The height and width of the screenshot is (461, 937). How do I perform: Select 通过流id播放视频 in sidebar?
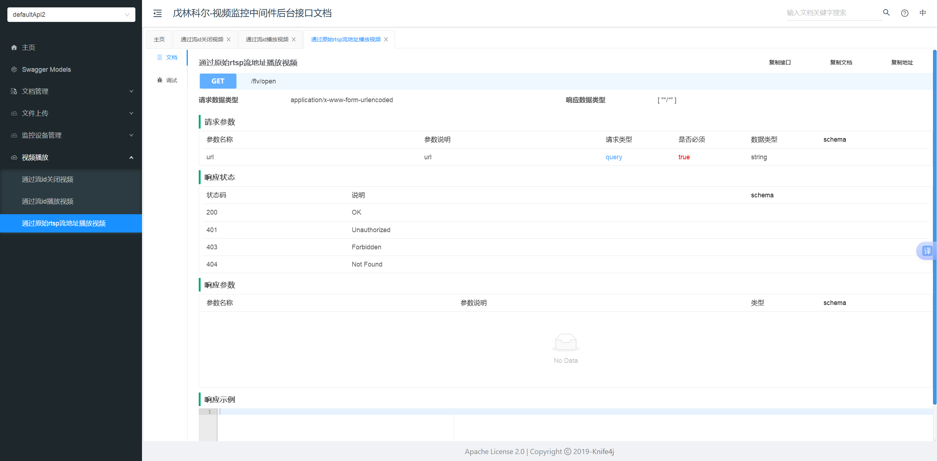click(48, 201)
